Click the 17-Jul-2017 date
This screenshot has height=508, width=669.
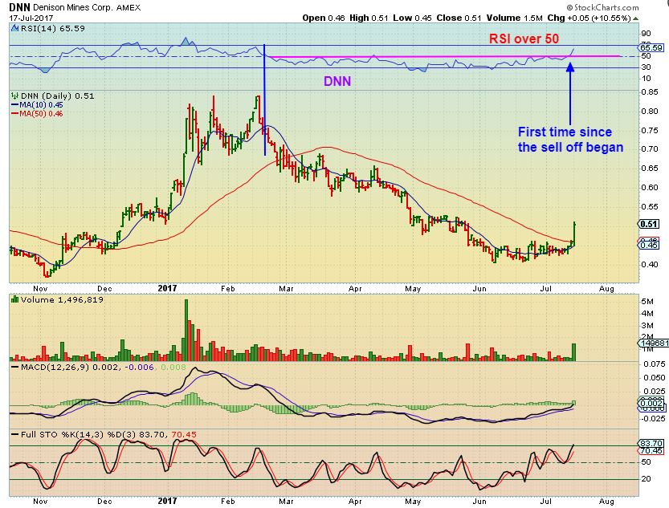pos(31,18)
